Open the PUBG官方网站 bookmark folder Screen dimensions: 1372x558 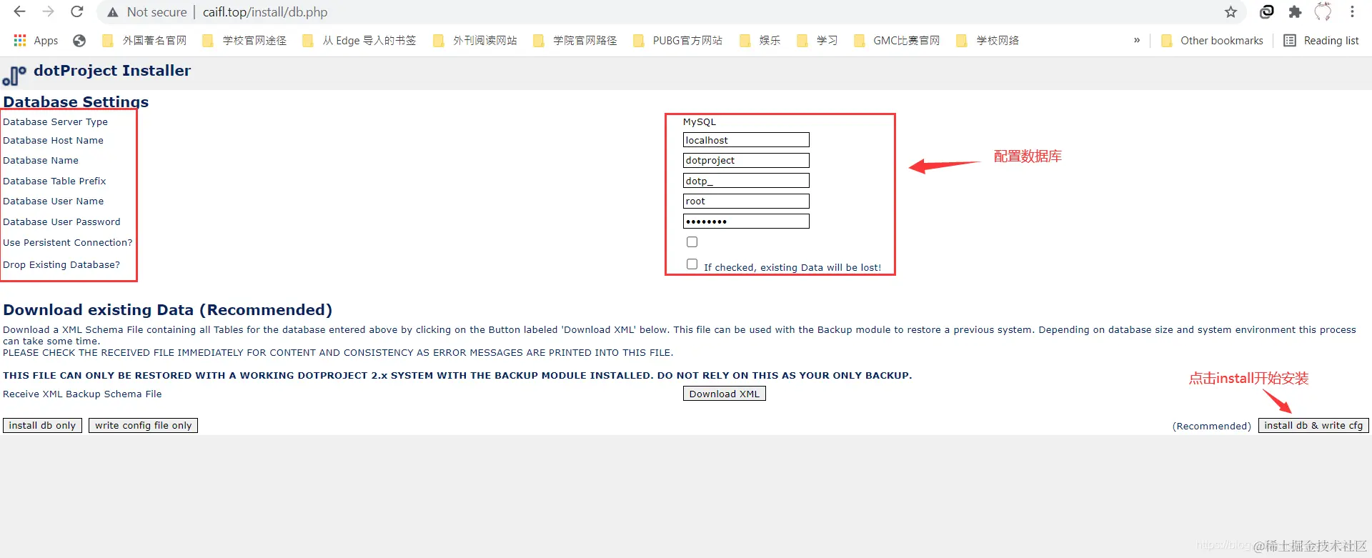(x=677, y=41)
